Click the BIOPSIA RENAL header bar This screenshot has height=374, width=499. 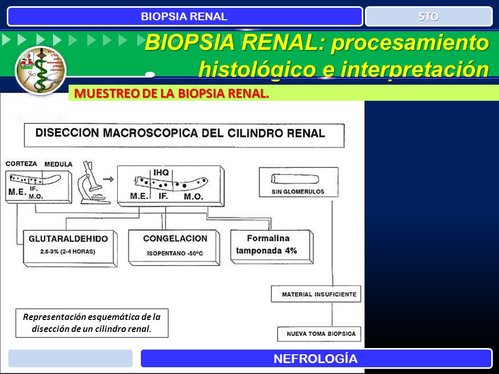(185, 16)
